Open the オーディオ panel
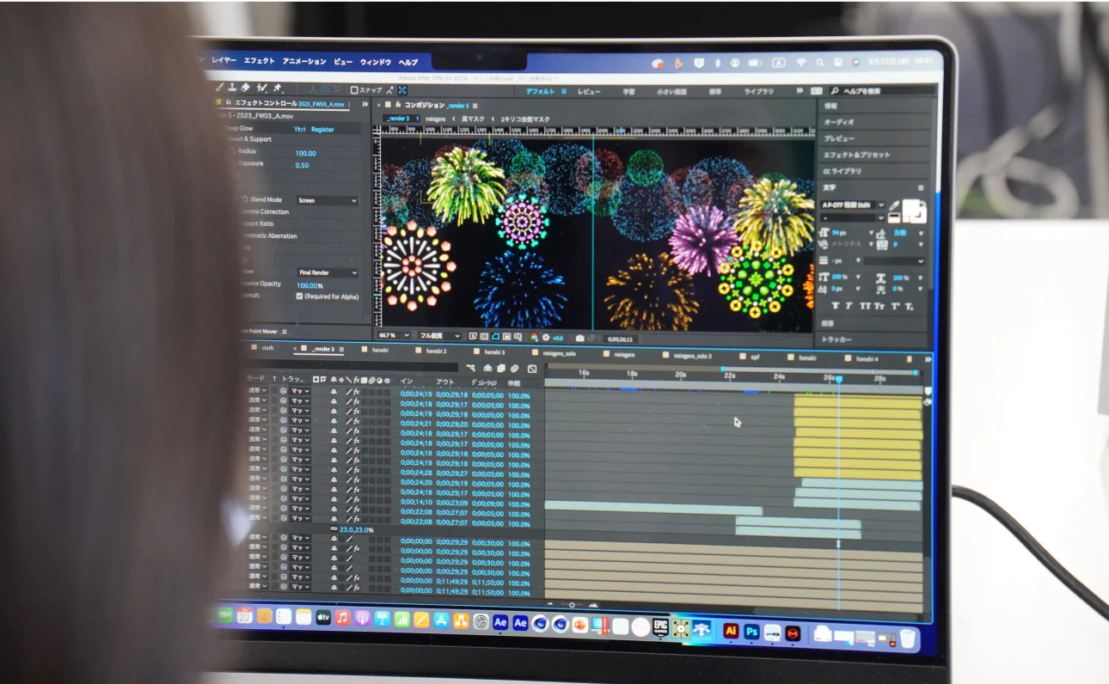The image size is (1109, 684). (838, 122)
